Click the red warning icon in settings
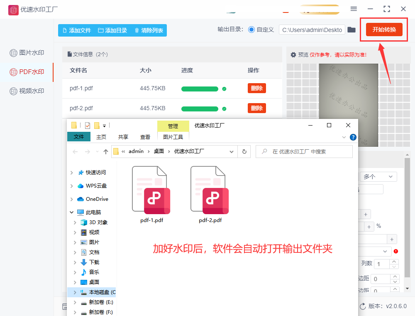 [x=396, y=251]
